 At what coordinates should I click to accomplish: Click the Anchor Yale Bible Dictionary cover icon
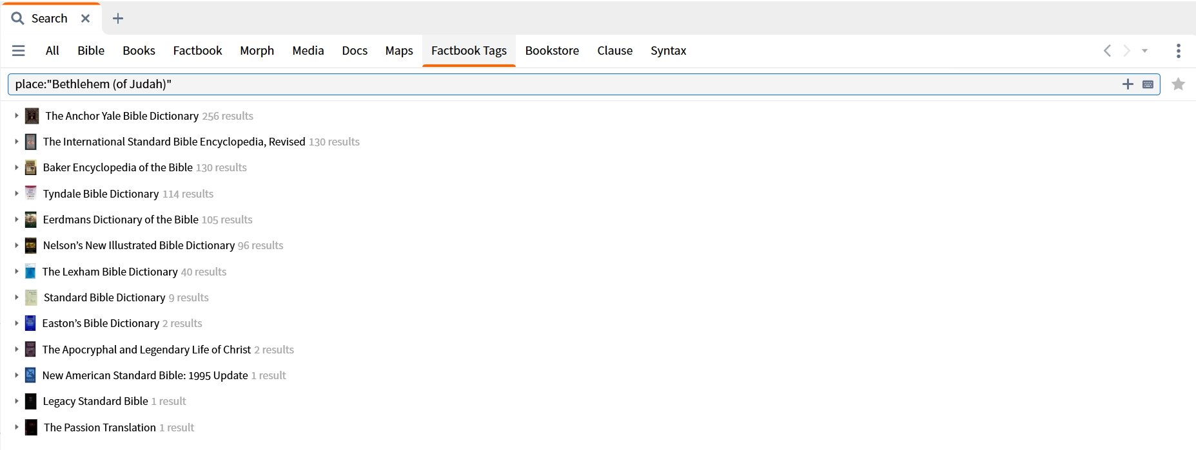click(x=32, y=116)
